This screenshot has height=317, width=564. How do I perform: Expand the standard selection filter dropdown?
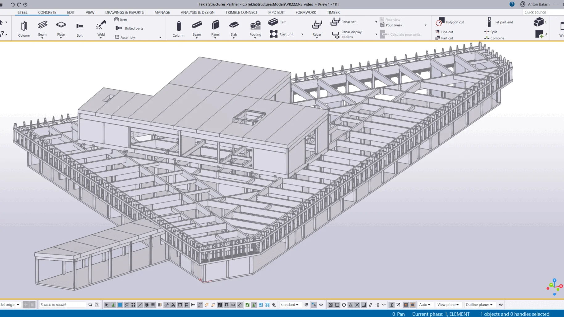point(290,305)
